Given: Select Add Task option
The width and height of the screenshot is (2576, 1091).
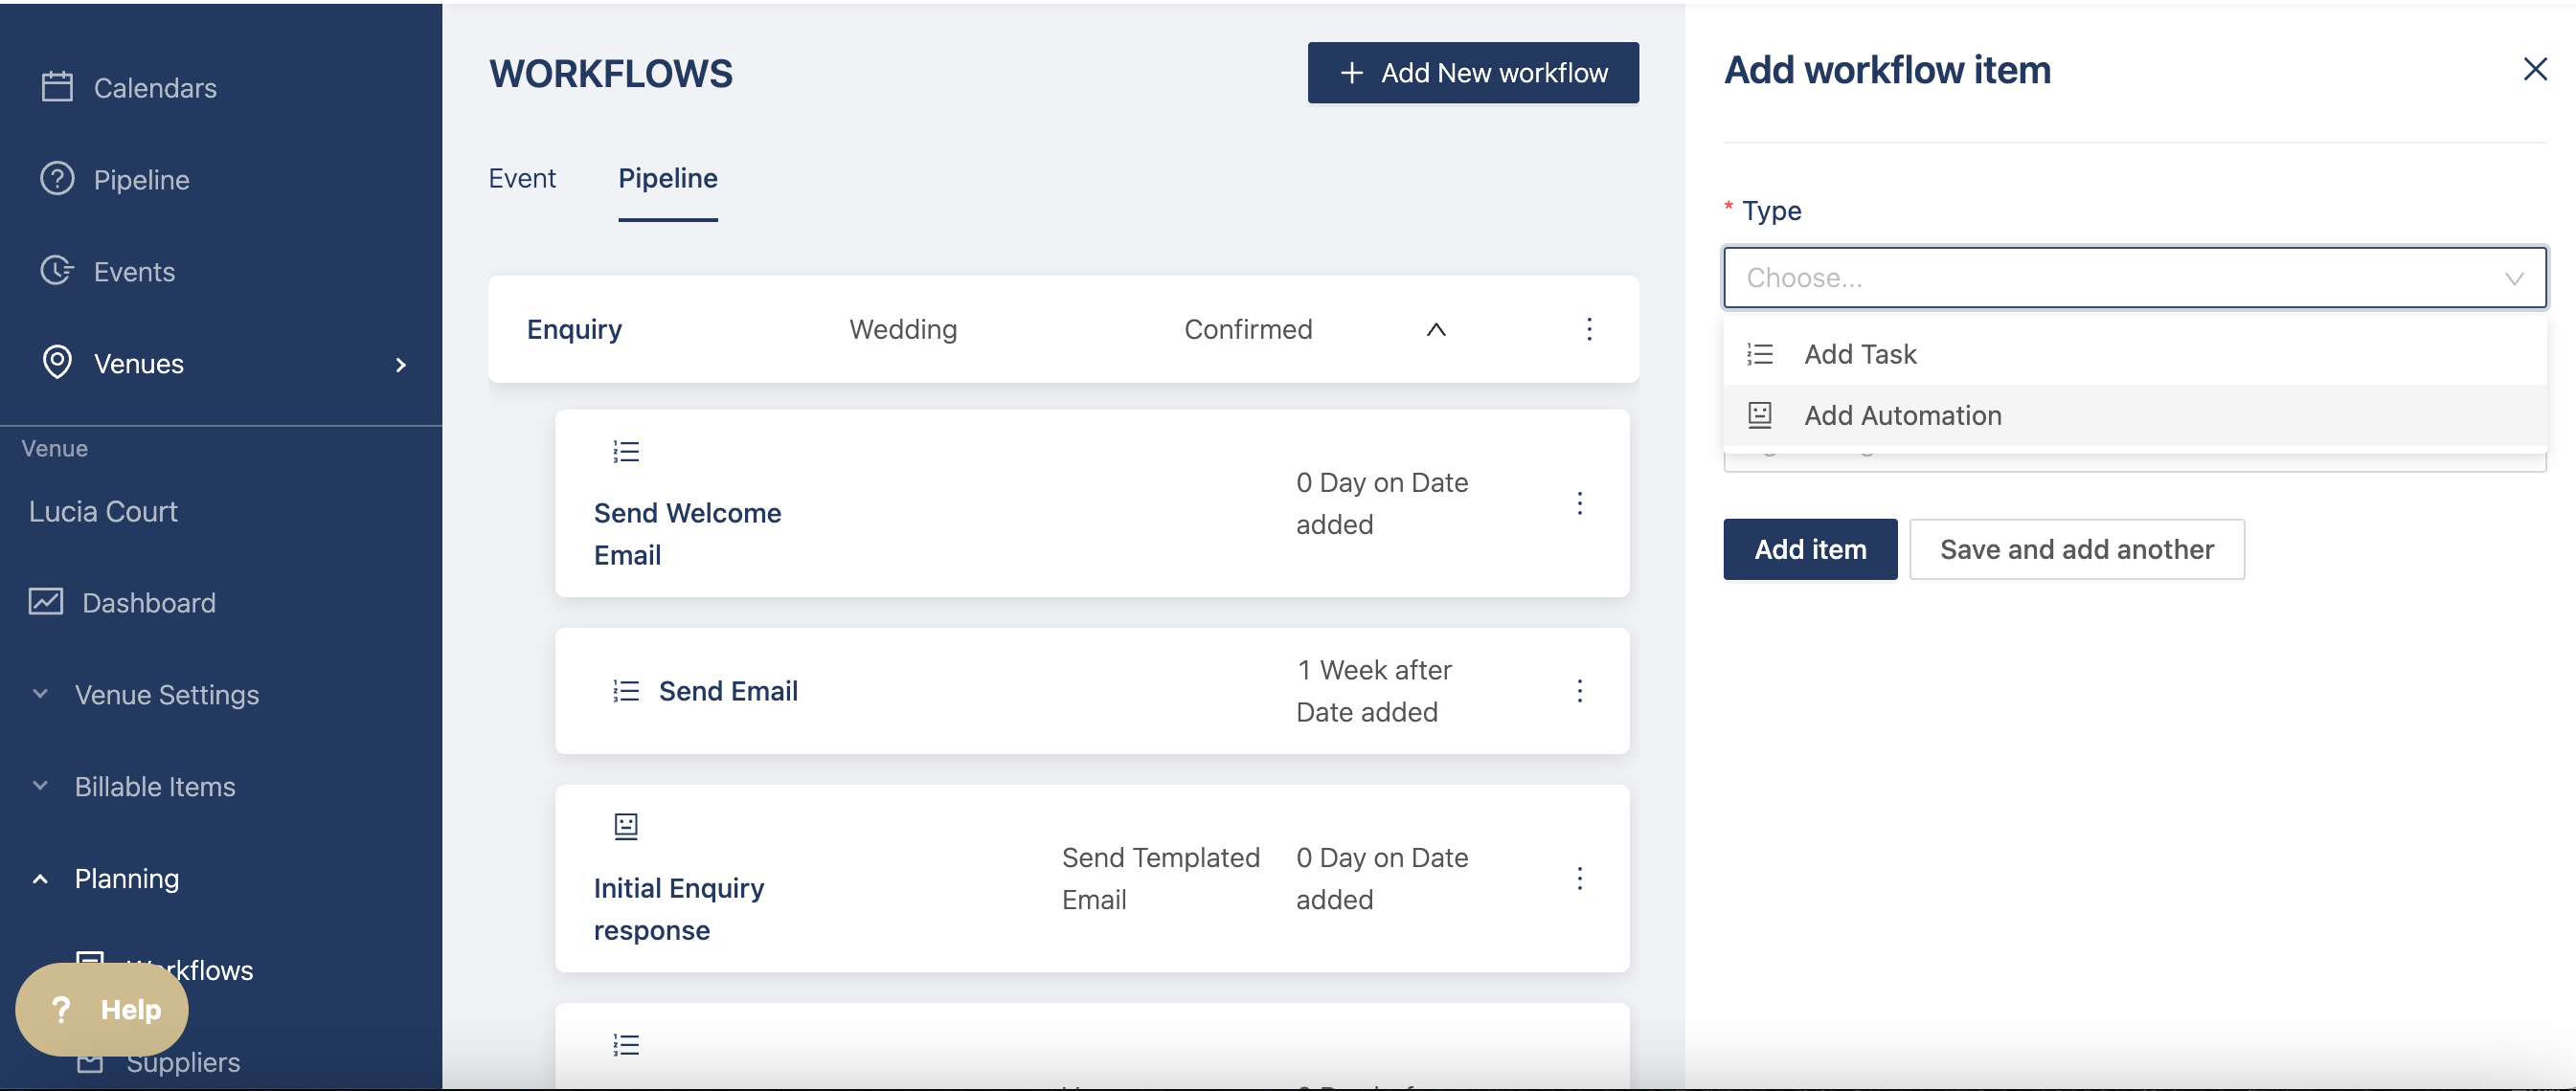Looking at the screenshot, I should click(1859, 354).
